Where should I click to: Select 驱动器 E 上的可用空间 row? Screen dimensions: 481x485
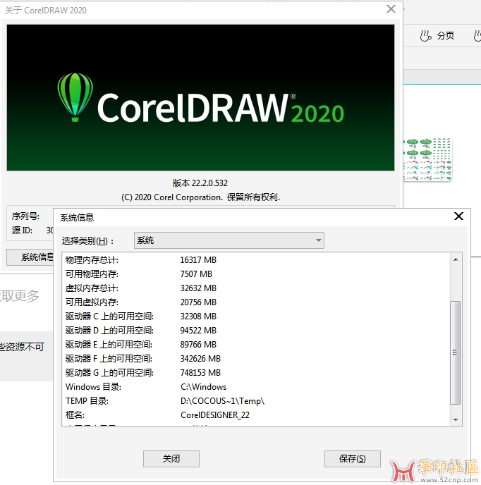click(256, 345)
